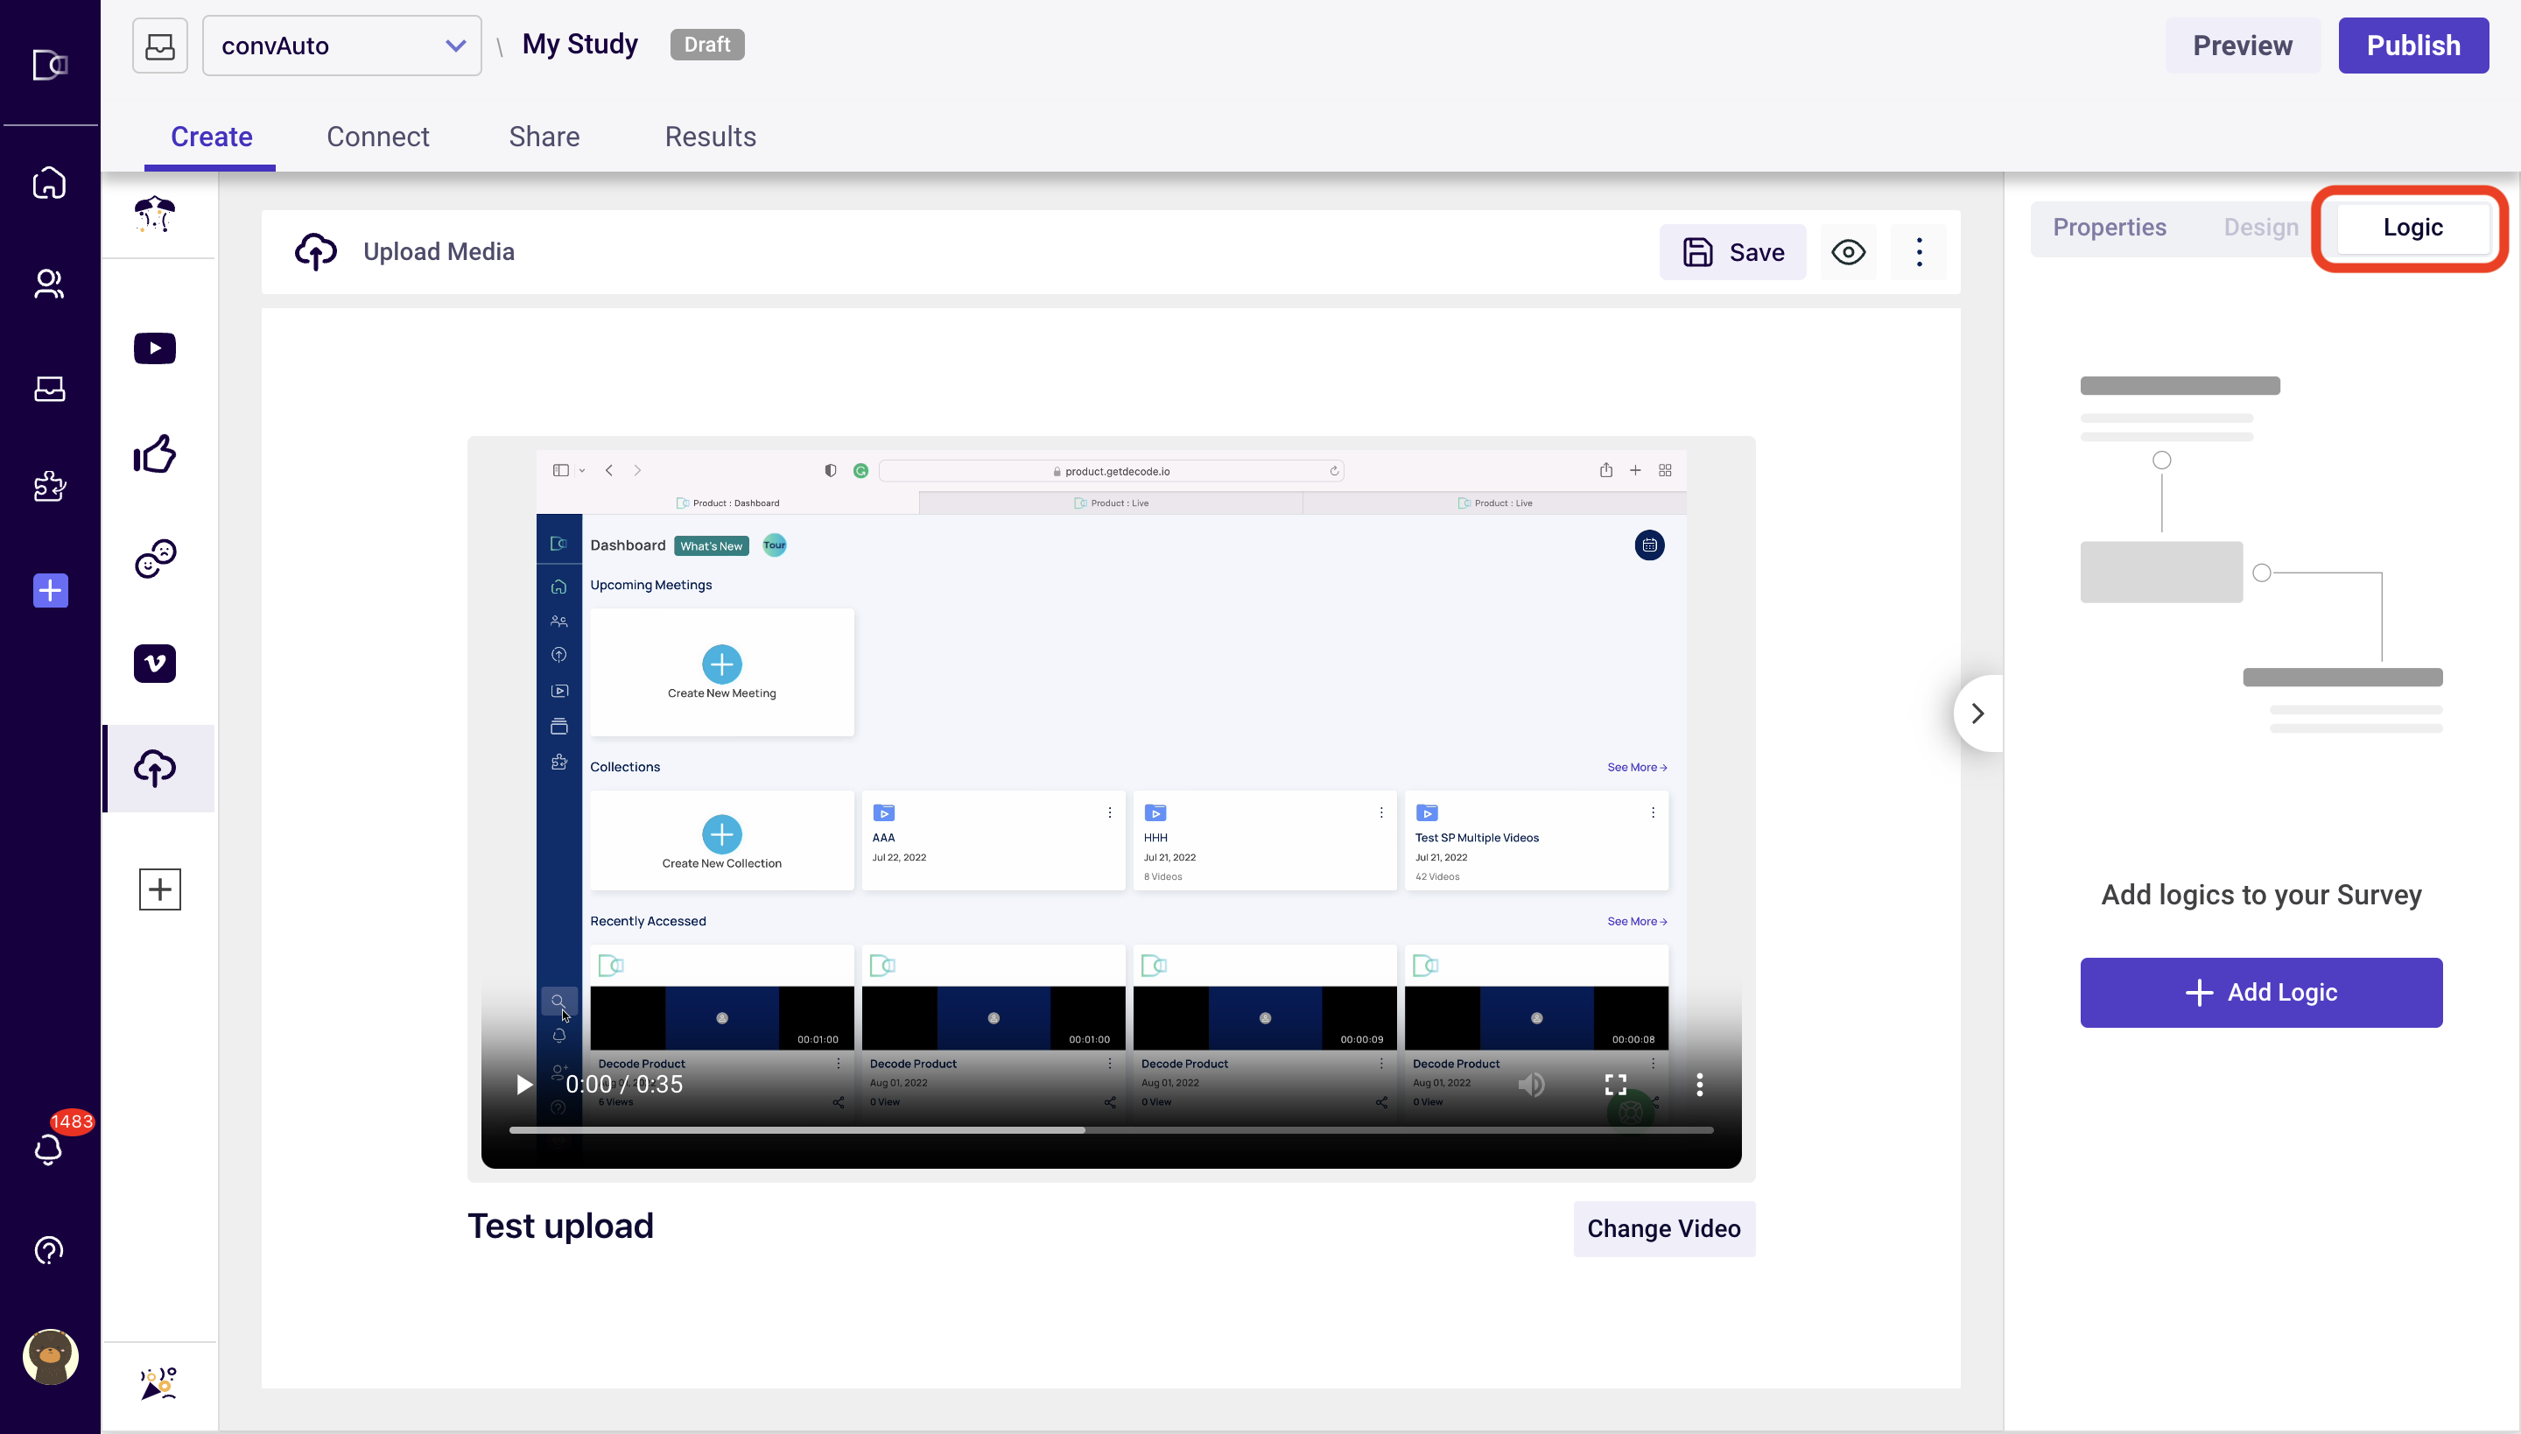This screenshot has width=2521, height=1434.
Task: Toggle the block preview eye icon
Action: (x=1849, y=252)
